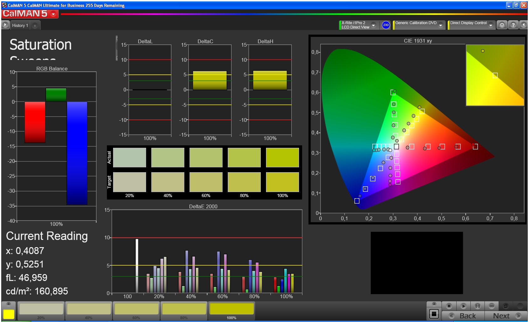Viewport: 529px width, 322px height.
Task: Expand the color selector panel arrow
Action: pyautogui.click(x=8, y=304)
